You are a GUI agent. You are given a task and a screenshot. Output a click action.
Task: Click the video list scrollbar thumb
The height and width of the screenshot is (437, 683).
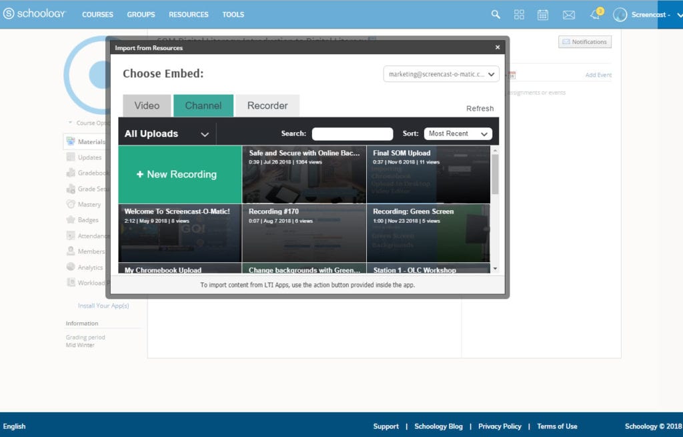[496, 174]
